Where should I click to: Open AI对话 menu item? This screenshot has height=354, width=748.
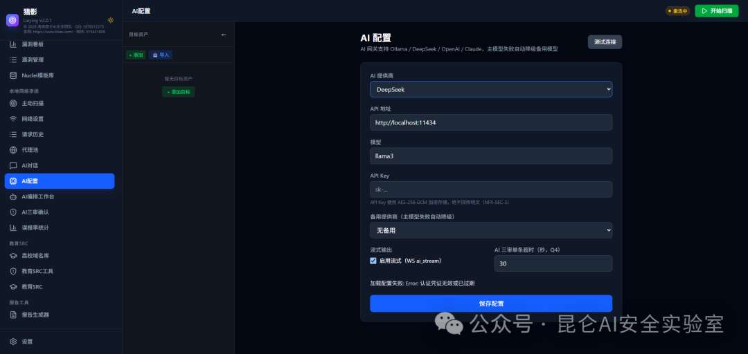click(60, 166)
